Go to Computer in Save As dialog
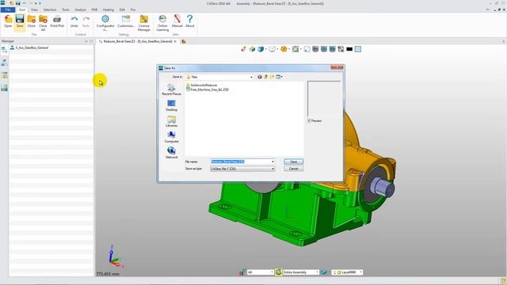Screen dimensions: 507x285 pyautogui.click(x=171, y=137)
